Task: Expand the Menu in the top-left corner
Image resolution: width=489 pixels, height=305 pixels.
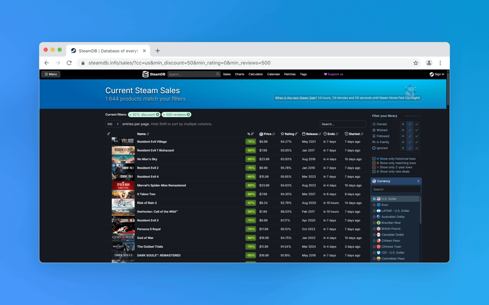Action: [50, 74]
